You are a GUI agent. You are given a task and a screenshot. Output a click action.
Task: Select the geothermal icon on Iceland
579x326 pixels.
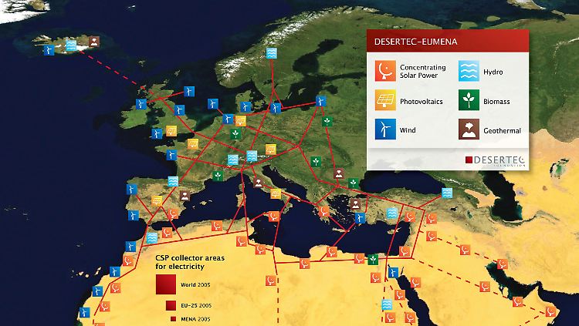pos(93,42)
